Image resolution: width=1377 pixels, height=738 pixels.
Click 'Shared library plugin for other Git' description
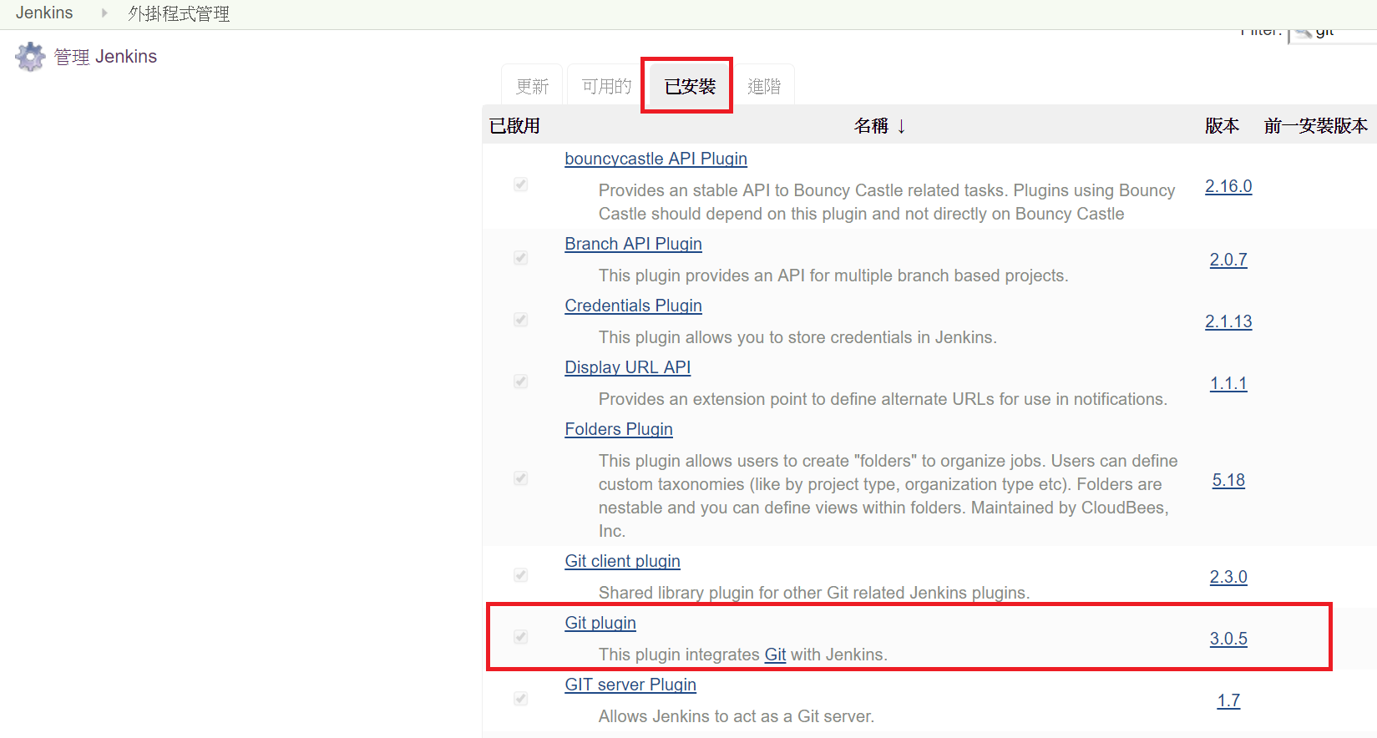[x=814, y=593]
